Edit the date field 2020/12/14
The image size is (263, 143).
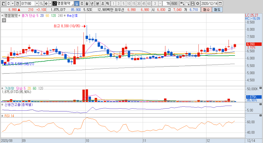[209, 3]
